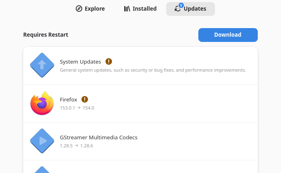Select the GStreamer Multimedia Codecs title
Image resolution: width=281 pixels, height=173 pixels.
click(99, 137)
